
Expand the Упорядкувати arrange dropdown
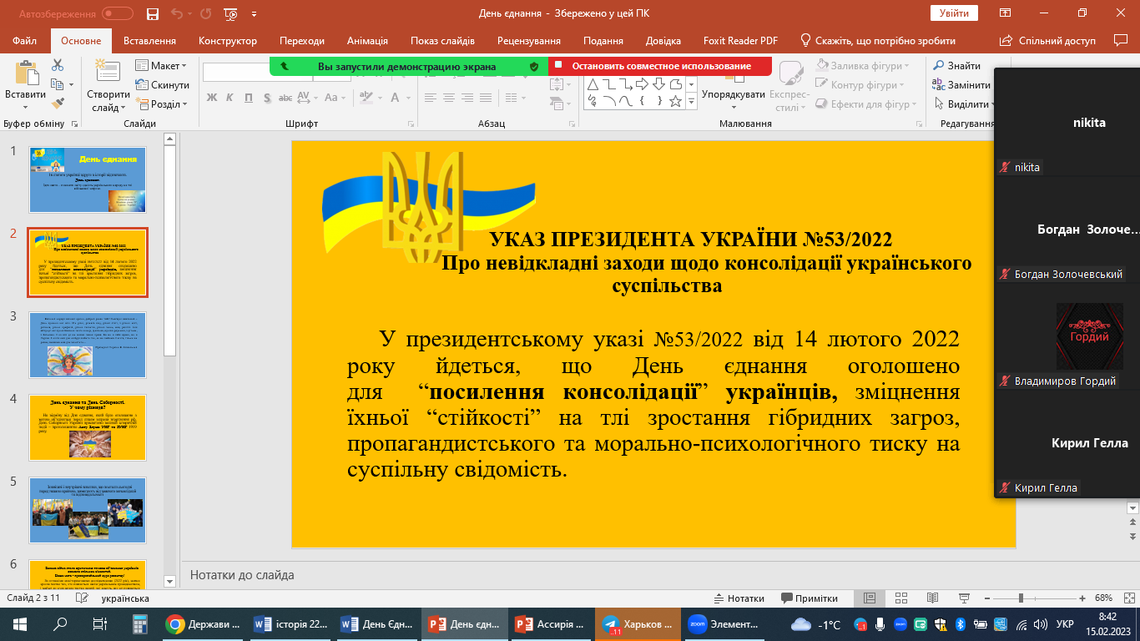[733, 94]
